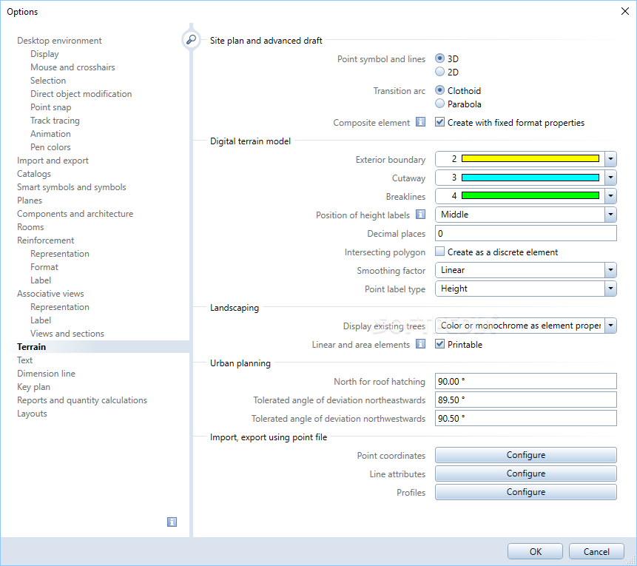
Task: Expand Position of height labels dropdown
Action: point(610,215)
